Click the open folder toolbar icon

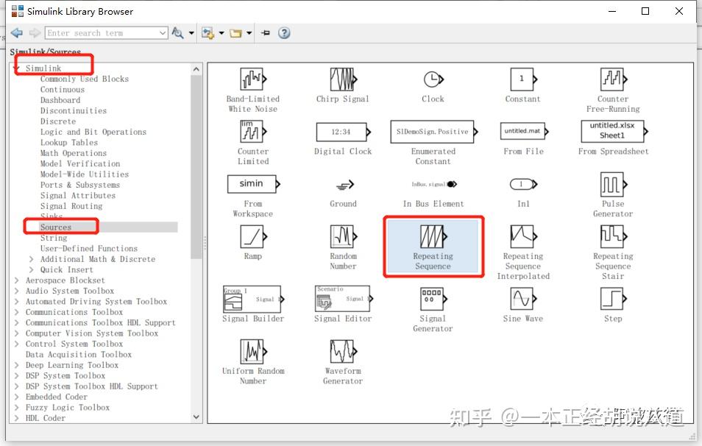[235, 33]
